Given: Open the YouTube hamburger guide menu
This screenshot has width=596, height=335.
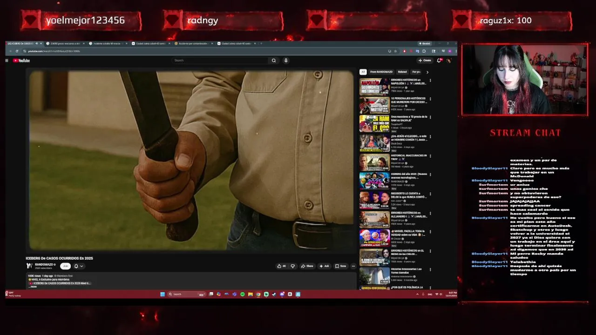Looking at the screenshot, I should [7, 60].
